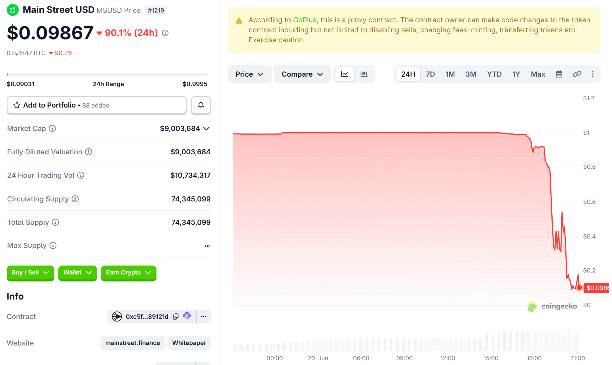Image resolution: width=612 pixels, height=365 pixels.
Task: Switch to line chart view
Action: coord(345,74)
